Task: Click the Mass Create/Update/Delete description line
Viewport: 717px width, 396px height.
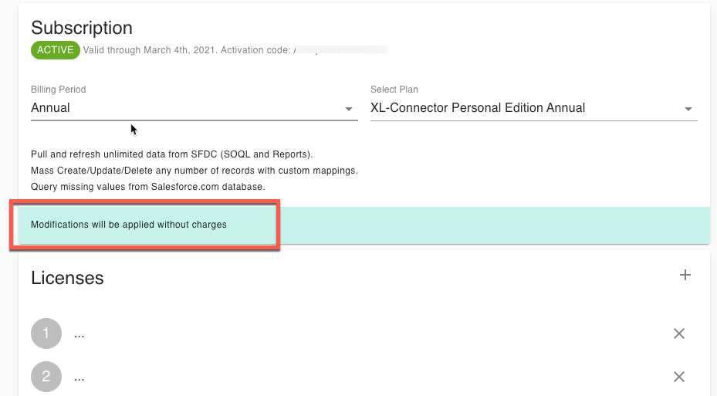Action: point(194,170)
